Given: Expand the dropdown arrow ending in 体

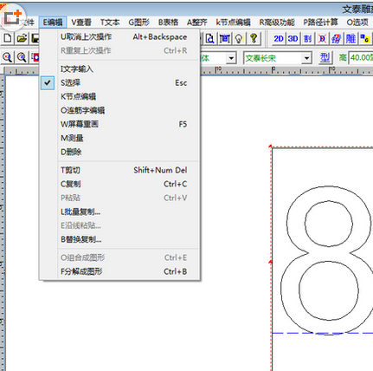Looking at the screenshot, I should (231, 58).
